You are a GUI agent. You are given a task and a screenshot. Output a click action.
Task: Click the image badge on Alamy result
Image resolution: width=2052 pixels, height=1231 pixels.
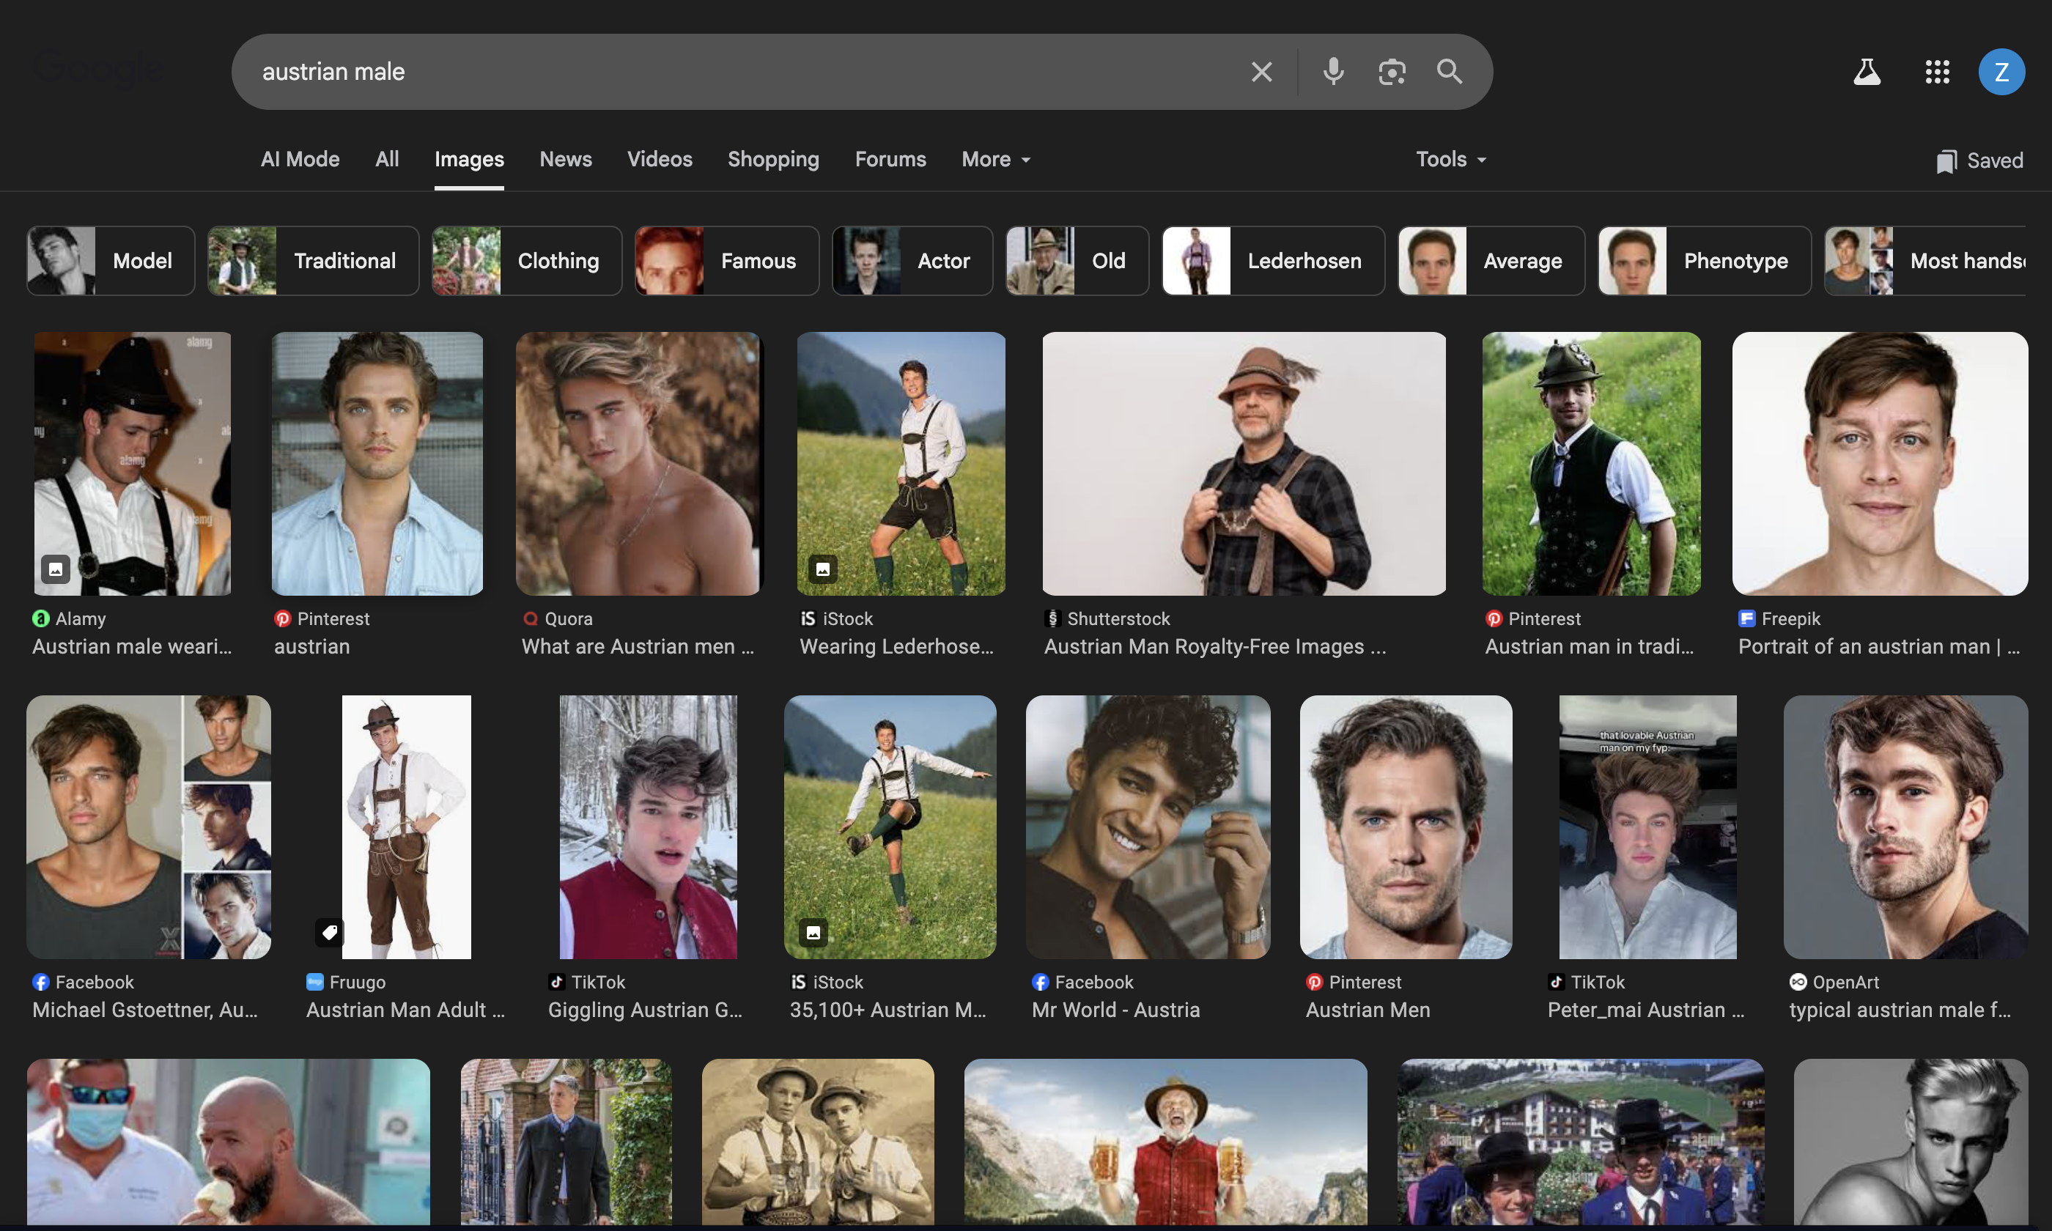tap(56, 569)
